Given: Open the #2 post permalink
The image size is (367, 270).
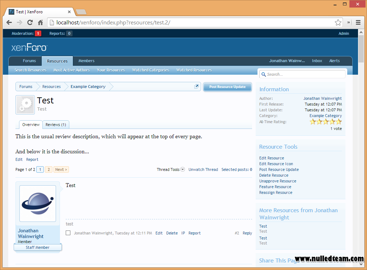Looking at the screenshot, I should point(237,233).
